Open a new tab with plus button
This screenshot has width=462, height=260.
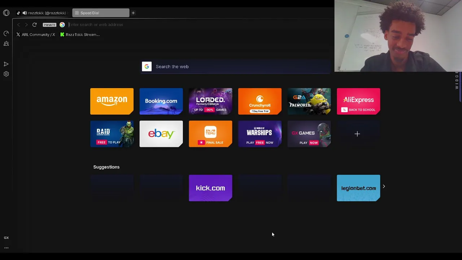pyautogui.click(x=133, y=13)
